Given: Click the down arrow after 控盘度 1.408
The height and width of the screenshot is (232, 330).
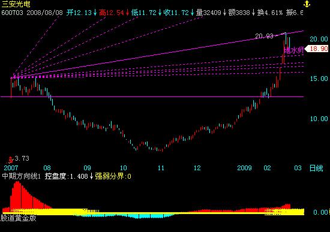Looking at the screenshot, I should [x=91, y=176].
